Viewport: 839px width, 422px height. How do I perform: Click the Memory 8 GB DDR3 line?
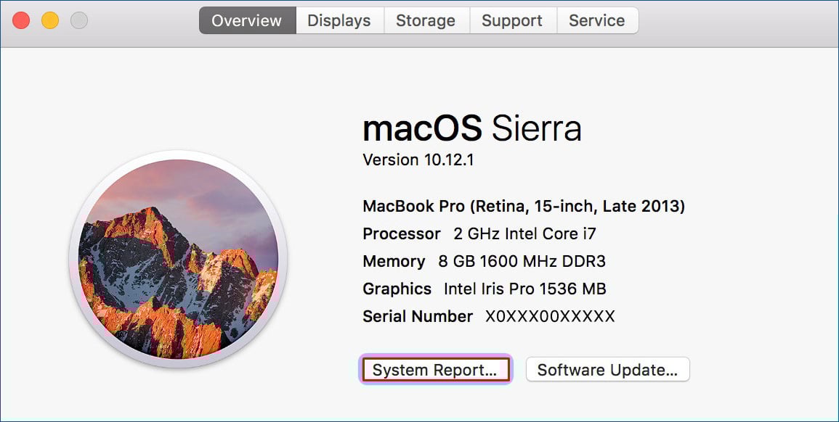485,261
